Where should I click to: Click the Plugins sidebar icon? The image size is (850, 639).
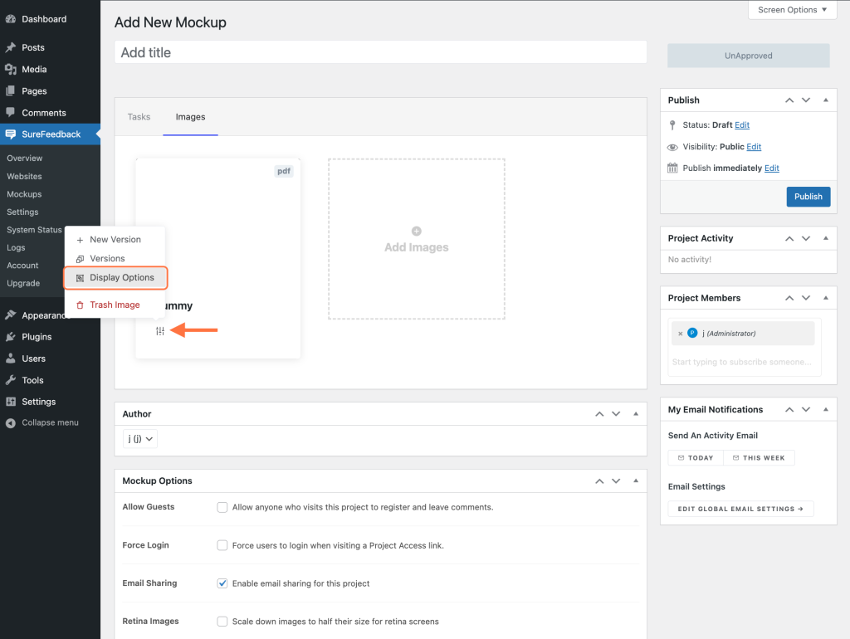coord(11,336)
